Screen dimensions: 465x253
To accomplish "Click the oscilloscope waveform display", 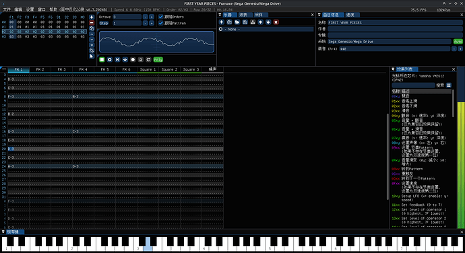I will pos(156,42).
